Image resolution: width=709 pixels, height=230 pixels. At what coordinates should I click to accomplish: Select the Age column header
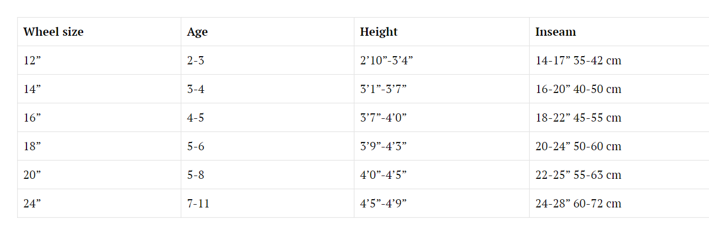tap(267, 32)
